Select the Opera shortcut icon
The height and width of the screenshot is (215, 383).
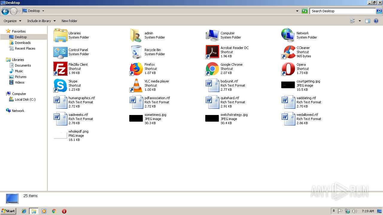(x=288, y=69)
